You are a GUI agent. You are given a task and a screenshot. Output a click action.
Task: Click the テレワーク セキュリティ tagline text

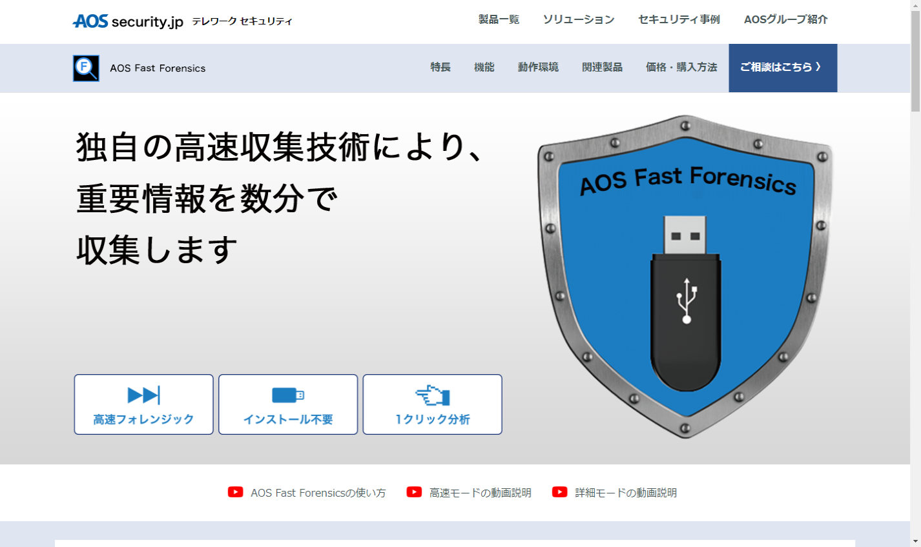click(x=242, y=21)
